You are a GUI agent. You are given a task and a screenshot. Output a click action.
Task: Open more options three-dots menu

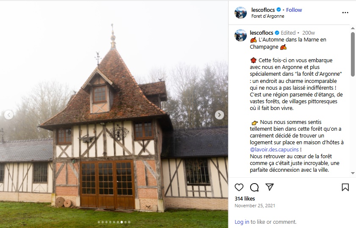click(345, 13)
